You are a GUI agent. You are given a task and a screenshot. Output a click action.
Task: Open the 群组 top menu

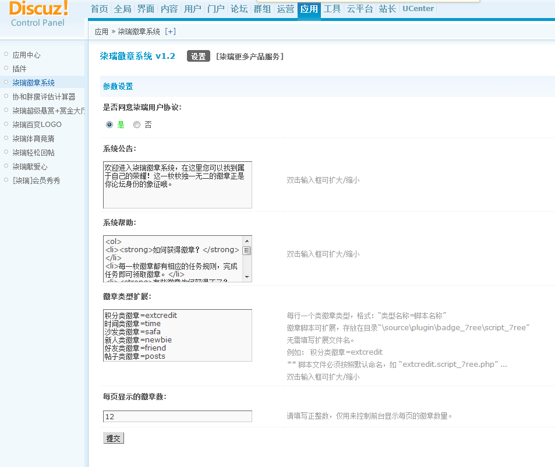pos(262,9)
